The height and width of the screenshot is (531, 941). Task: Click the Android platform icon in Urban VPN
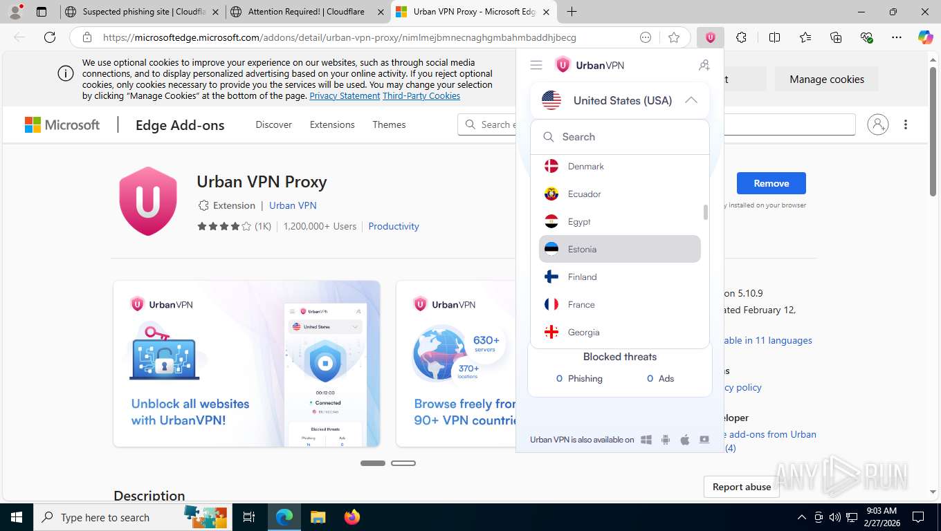pyautogui.click(x=666, y=440)
